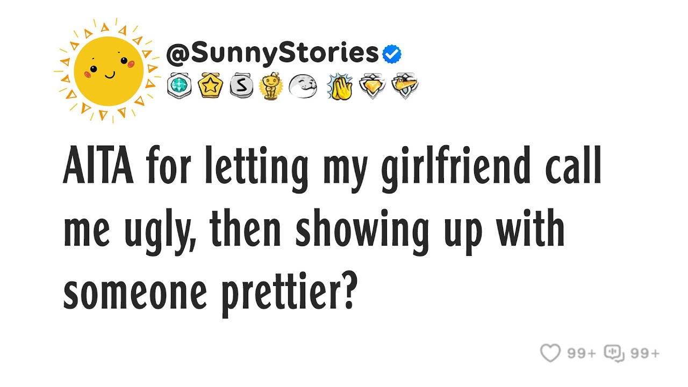Image resolution: width=688 pixels, height=387 pixels.
Task: Click the word "prettier?" in the title
Action: pyautogui.click(x=289, y=295)
